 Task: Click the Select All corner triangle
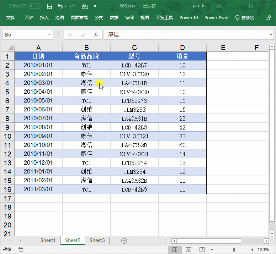[10, 48]
